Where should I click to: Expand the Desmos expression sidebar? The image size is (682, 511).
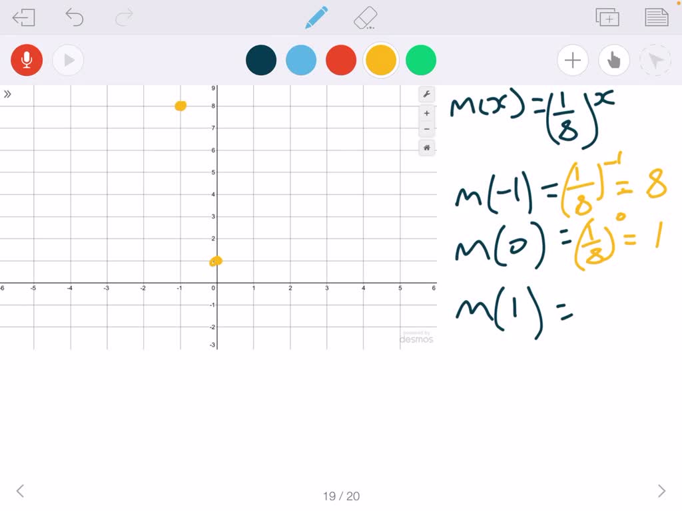(8, 94)
